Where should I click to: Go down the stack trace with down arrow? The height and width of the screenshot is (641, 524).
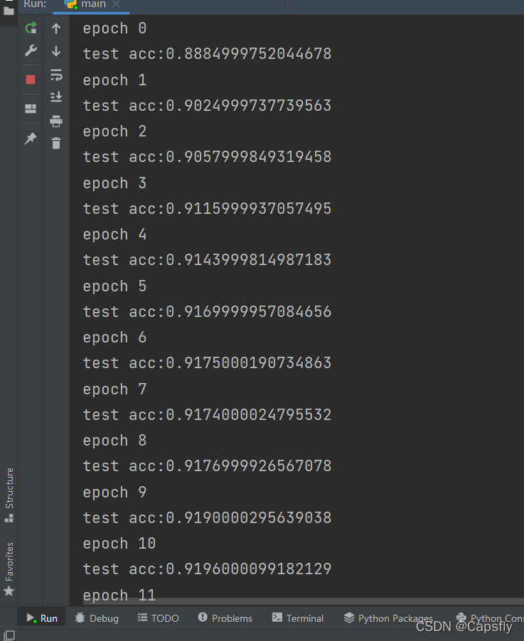click(56, 51)
